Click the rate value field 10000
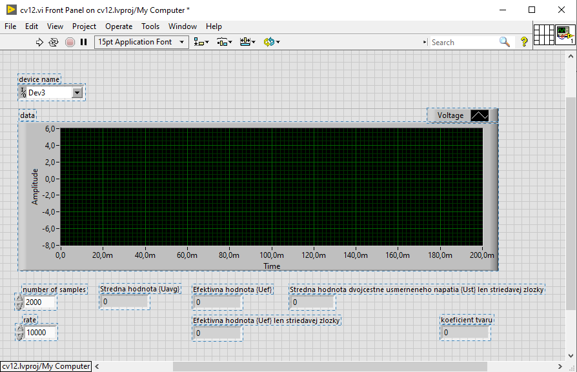Viewport: 577px width, 372px height. pyautogui.click(x=41, y=332)
